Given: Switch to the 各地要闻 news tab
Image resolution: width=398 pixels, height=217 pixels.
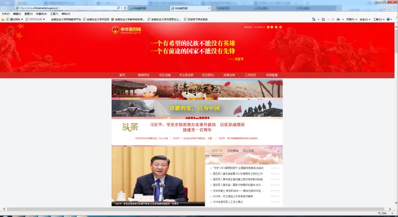Looking at the screenshot, I should (x=233, y=151).
